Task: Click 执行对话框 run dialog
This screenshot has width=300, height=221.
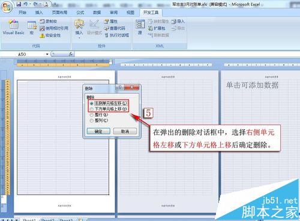Action: click(117, 35)
